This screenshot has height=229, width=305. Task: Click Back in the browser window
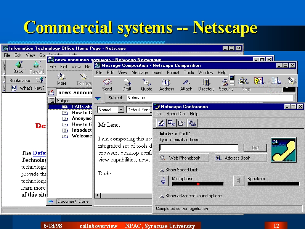(x=18, y=67)
